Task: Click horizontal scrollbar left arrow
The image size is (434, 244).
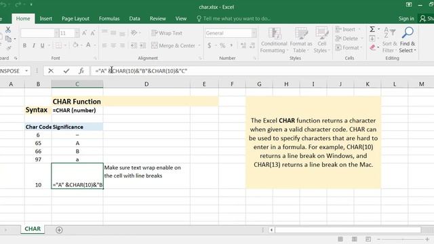Action: [271, 230]
